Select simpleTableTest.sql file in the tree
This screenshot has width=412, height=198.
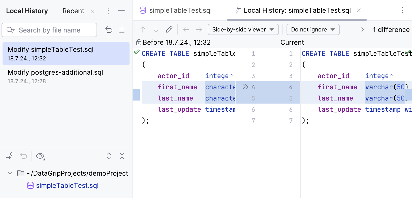[x=67, y=186]
